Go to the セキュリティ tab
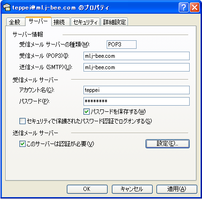The height and width of the screenshot is (199, 202). pyautogui.click(x=85, y=22)
